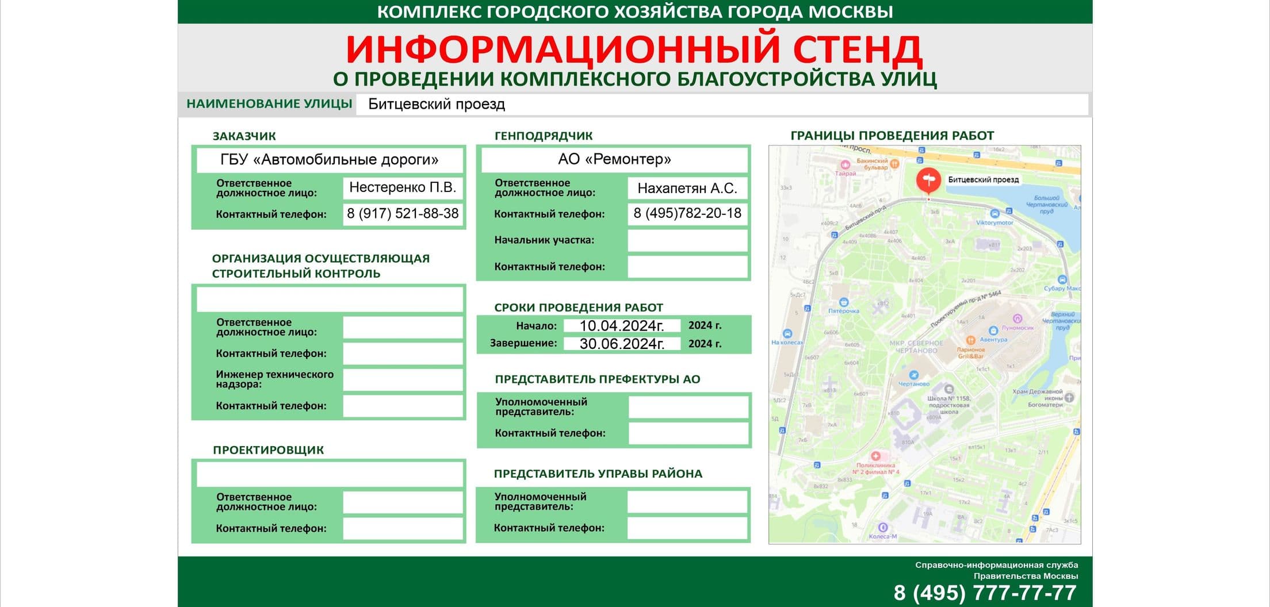Click the Авентура place icon
The image size is (1270, 607).
pos(993,331)
